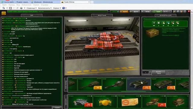The image size is (193, 109).
Task: Select the ЧАТ panel tab
Action: click(32, 15)
